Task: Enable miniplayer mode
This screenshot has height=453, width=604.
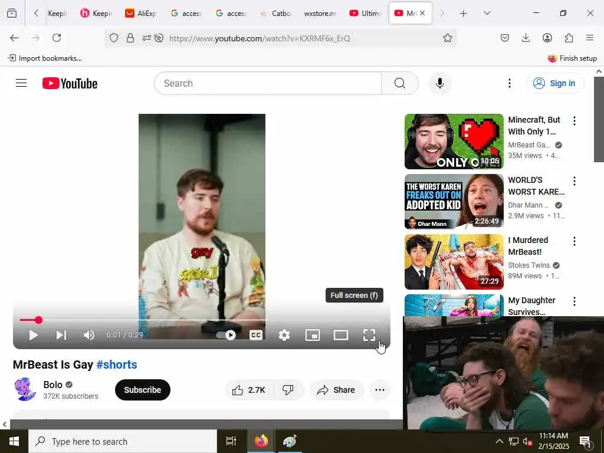Action: tap(313, 335)
